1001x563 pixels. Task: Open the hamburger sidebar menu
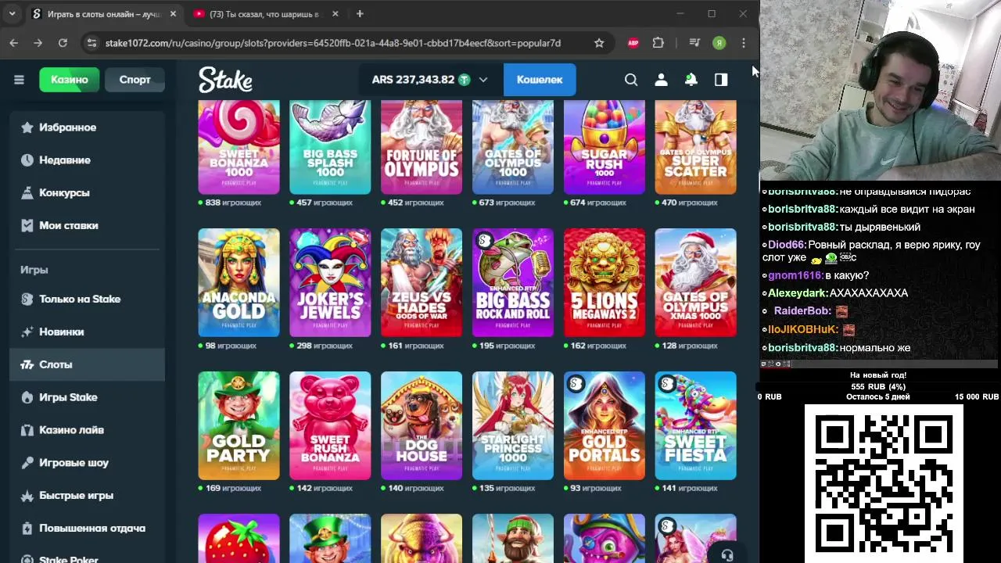19,80
